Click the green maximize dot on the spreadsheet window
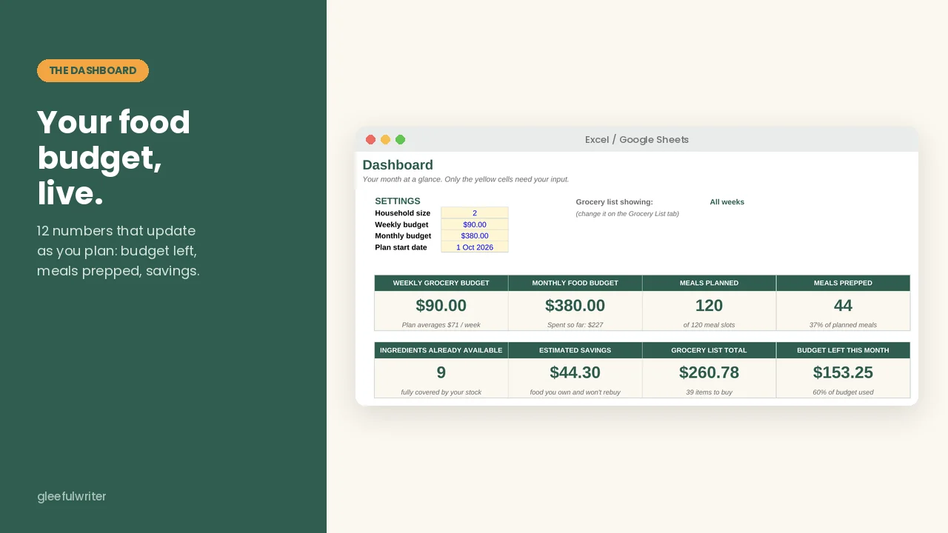This screenshot has height=533, width=948. tap(401, 140)
